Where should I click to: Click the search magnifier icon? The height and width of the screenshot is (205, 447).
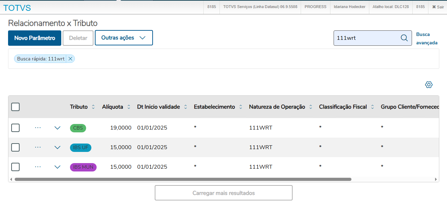tap(404, 38)
